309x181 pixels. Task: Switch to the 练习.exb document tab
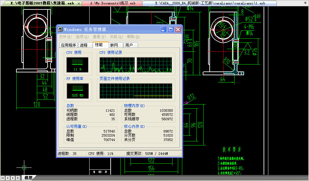point(113,3)
